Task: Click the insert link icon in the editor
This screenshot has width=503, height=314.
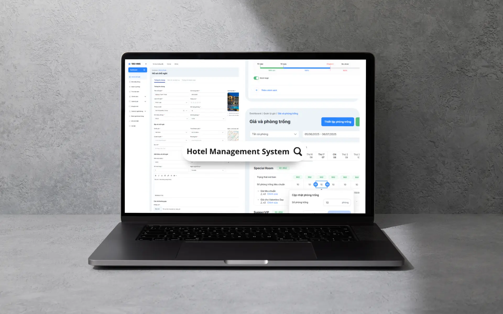Action: click(168, 176)
